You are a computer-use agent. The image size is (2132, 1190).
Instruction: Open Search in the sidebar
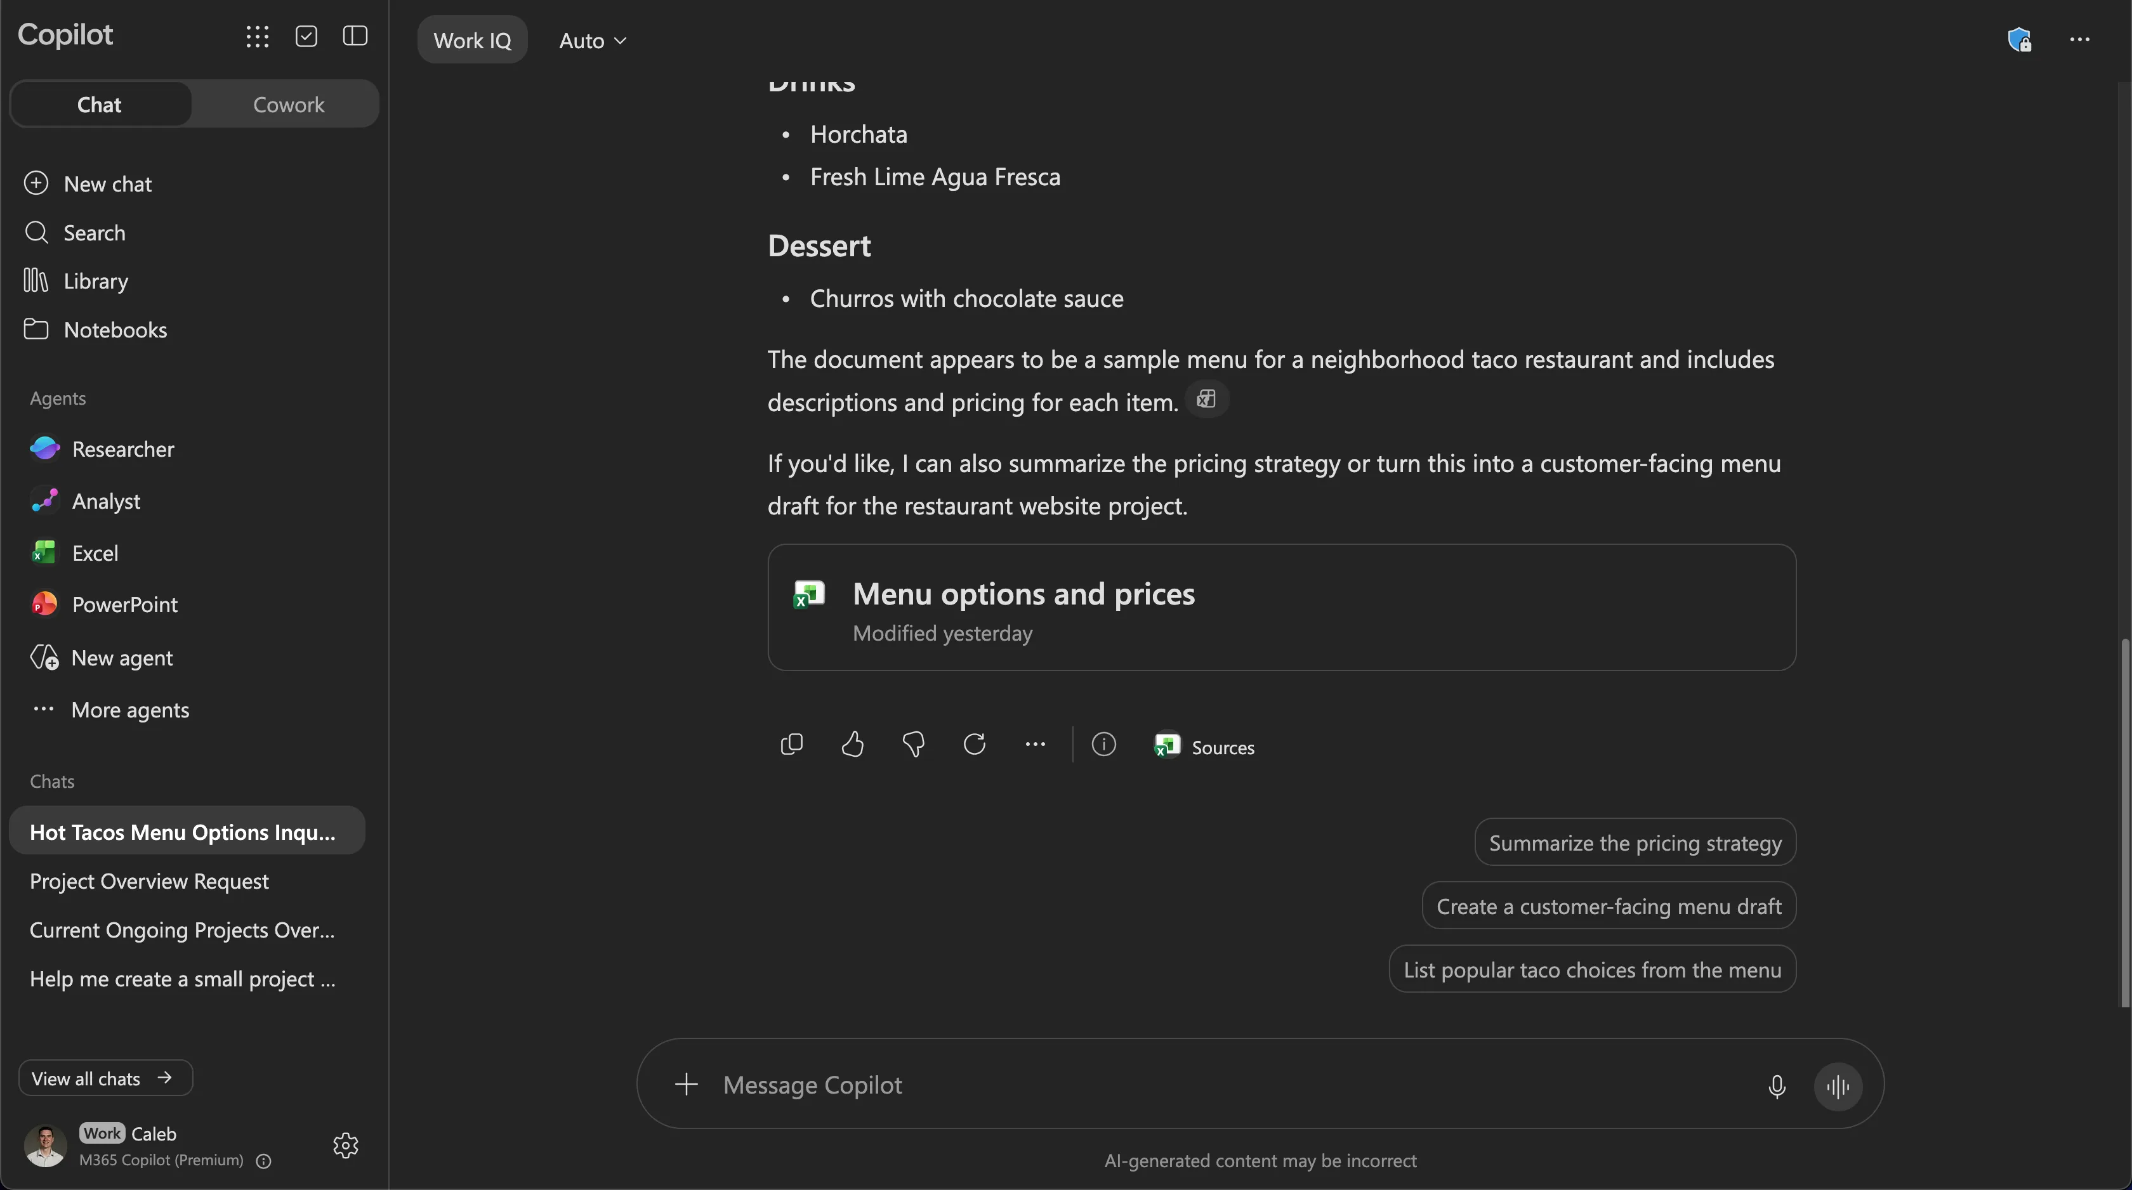[x=76, y=233]
